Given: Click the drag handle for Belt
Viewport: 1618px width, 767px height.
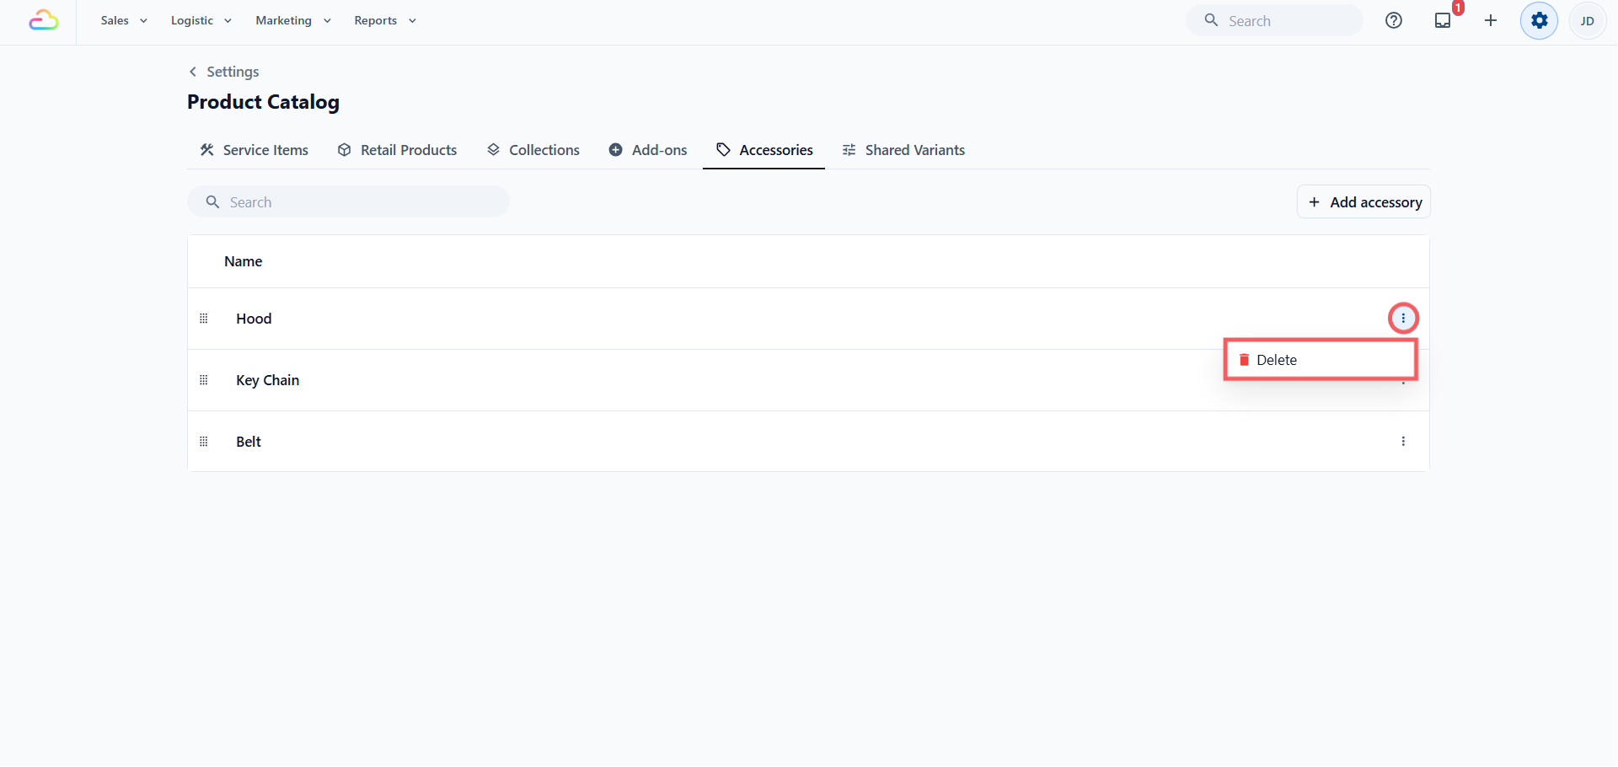Looking at the screenshot, I should [203, 442].
